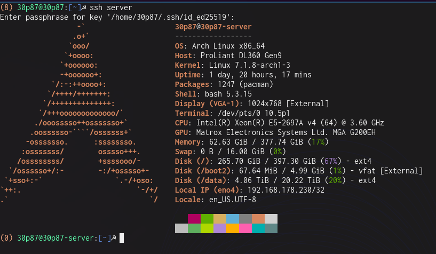The width and height of the screenshot is (436, 254).
Task: Click the pink color block
Action: point(245,228)
